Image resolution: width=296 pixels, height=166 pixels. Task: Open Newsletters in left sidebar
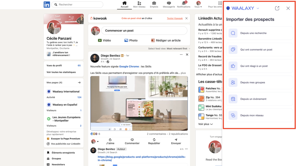click(x=56, y=165)
